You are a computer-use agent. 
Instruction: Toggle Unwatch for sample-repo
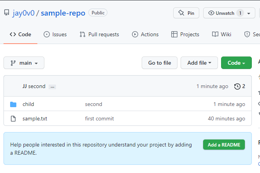[225, 13]
